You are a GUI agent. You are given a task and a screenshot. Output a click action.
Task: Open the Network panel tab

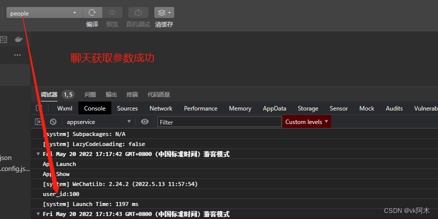point(161,108)
